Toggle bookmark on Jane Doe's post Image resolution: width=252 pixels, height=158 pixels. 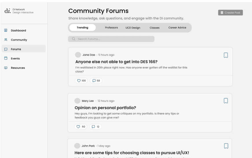pos(226,55)
